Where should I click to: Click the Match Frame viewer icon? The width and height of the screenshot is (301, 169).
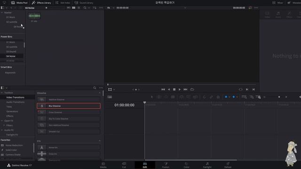point(240,90)
